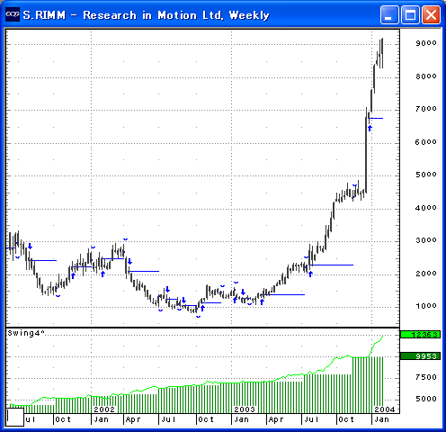This screenshot has height=432, width=446.
Task: Click the horizontal blue line at the 6700 level
Action: tap(376, 119)
